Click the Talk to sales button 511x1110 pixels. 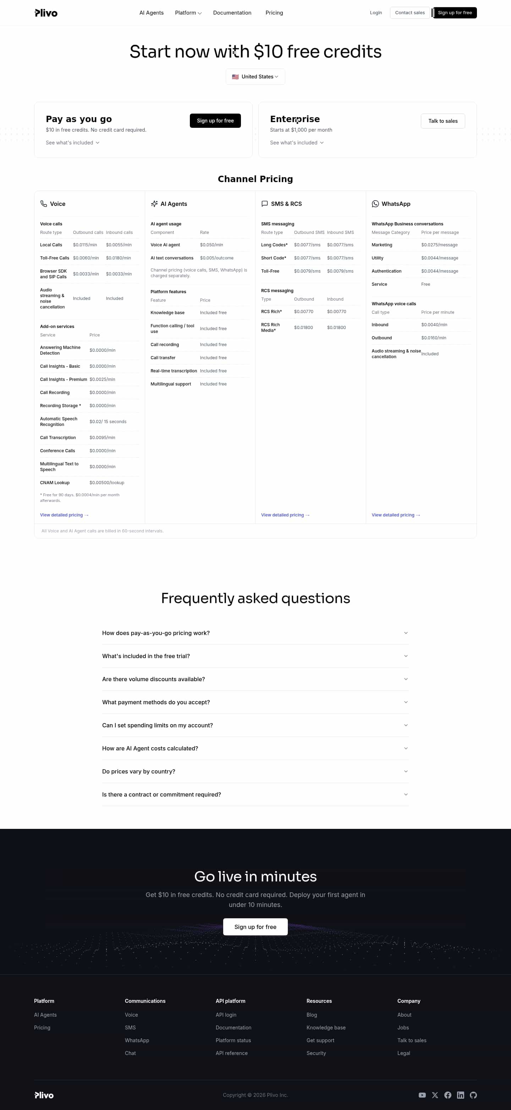click(x=443, y=121)
